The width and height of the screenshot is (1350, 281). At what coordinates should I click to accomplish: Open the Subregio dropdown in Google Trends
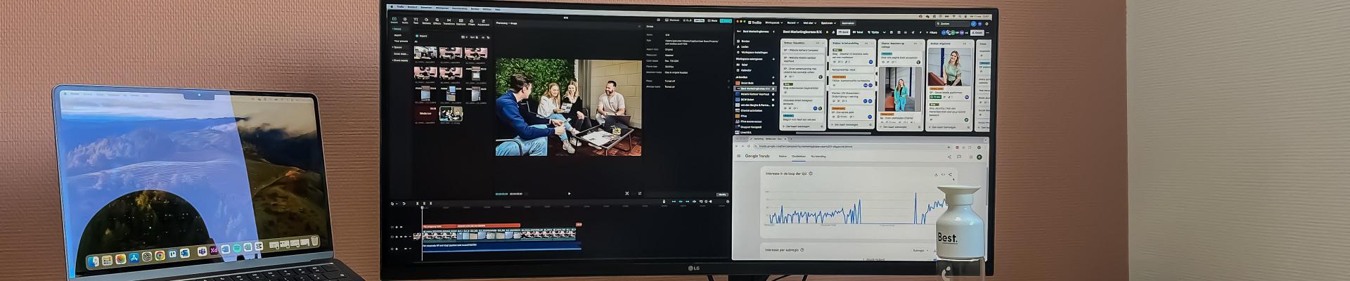coord(920,250)
